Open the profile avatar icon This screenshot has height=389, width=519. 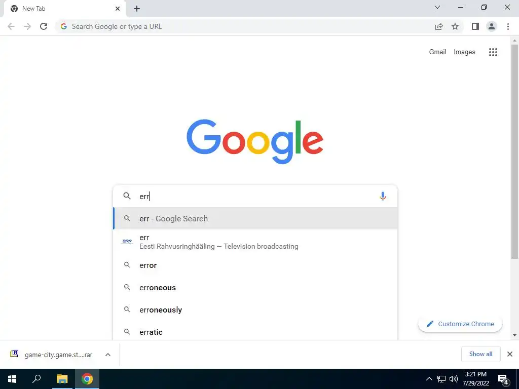tap(492, 26)
